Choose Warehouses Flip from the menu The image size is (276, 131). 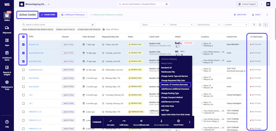click(x=168, y=72)
